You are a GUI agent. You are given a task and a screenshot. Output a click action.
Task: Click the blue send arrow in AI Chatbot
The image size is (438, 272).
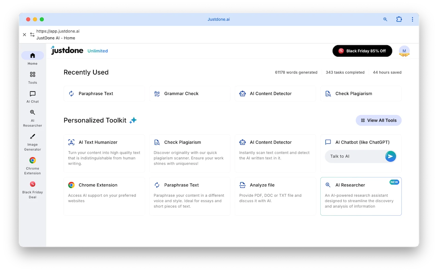click(x=390, y=156)
